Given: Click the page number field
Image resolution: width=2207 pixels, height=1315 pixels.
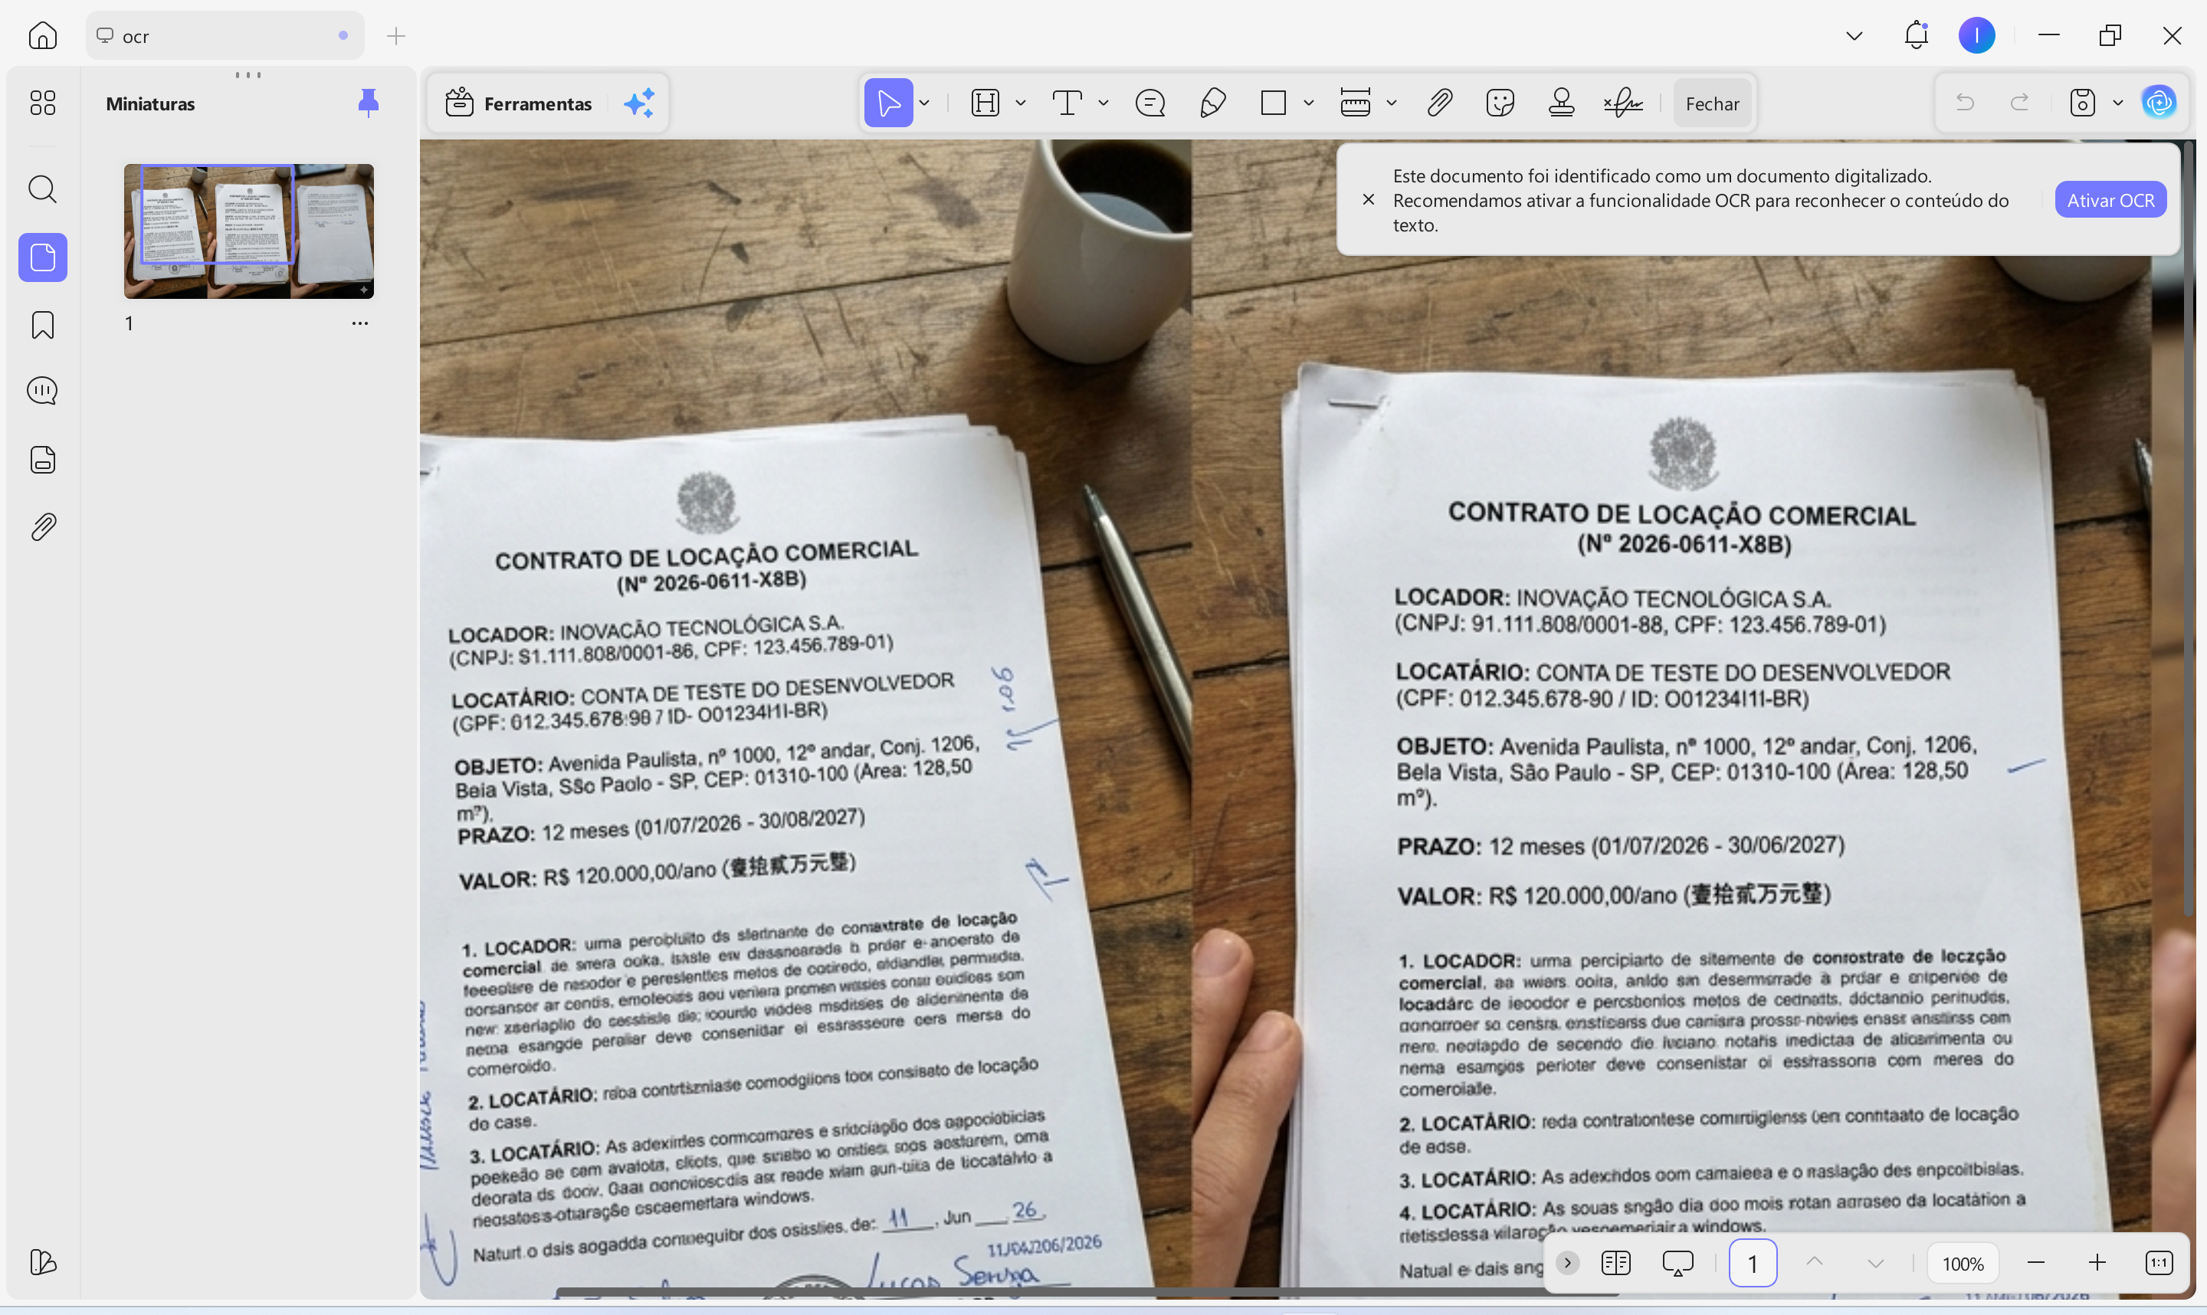Looking at the screenshot, I should pyautogui.click(x=1753, y=1263).
